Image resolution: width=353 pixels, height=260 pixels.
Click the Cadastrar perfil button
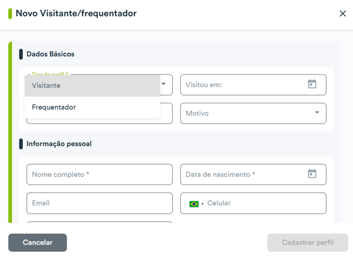tap(308, 243)
